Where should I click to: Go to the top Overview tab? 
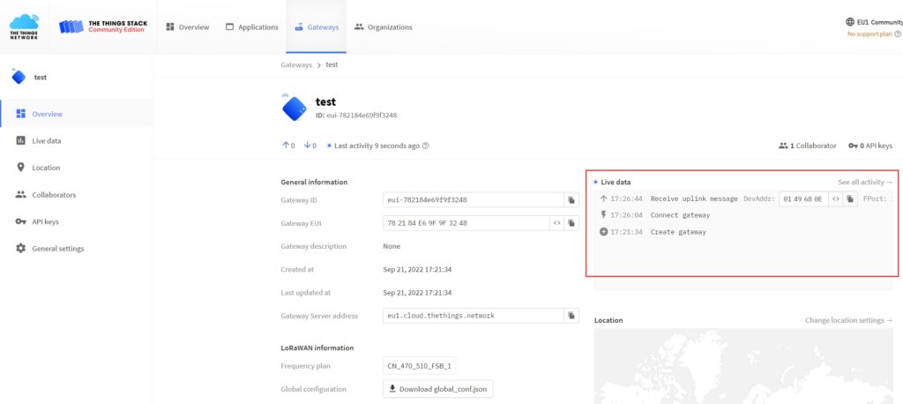[x=188, y=27]
